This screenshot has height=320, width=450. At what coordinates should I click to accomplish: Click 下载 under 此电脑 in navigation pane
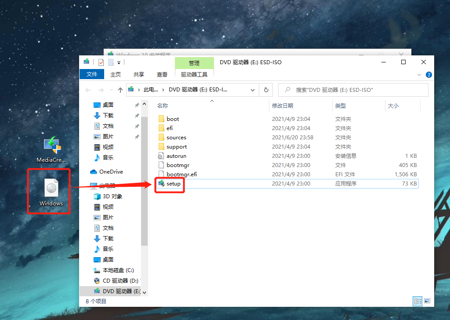104,239
